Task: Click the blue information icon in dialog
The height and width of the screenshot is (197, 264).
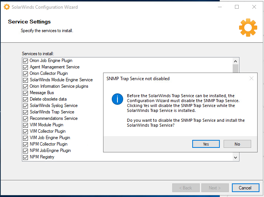Action: pyautogui.click(x=117, y=99)
